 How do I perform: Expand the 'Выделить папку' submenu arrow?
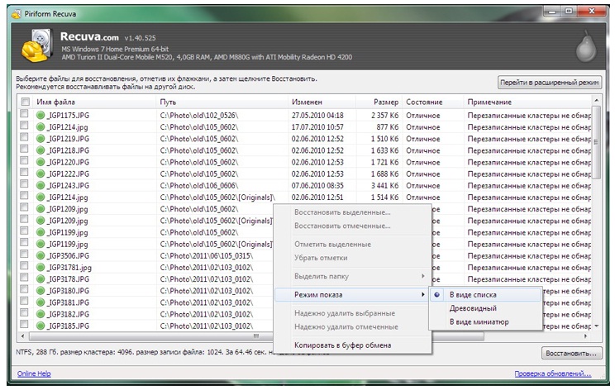click(423, 276)
